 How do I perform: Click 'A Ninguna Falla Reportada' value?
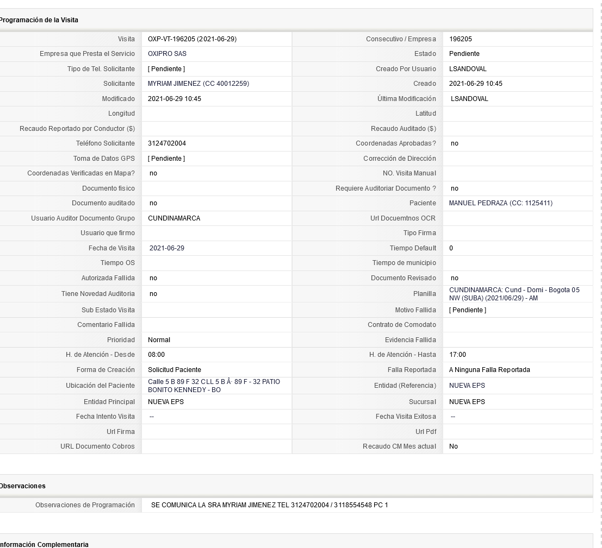[489, 370]
